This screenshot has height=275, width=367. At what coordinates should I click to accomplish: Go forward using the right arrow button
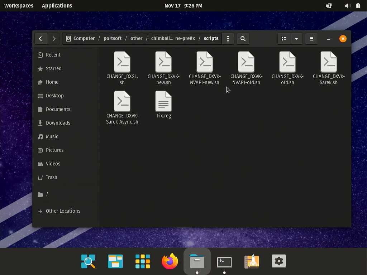tap(54, 39)
